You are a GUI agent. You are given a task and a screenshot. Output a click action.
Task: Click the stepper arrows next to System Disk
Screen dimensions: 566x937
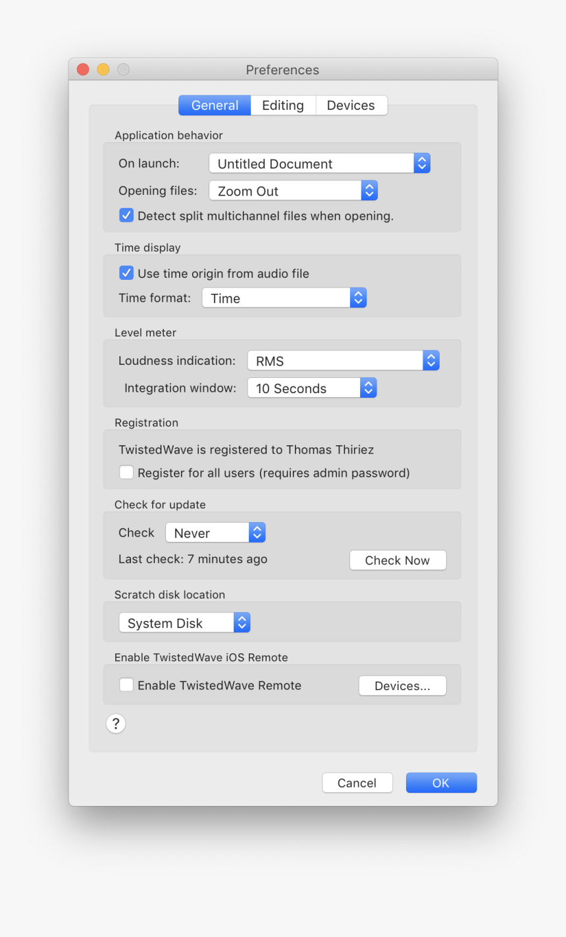(x=242, y=622)
